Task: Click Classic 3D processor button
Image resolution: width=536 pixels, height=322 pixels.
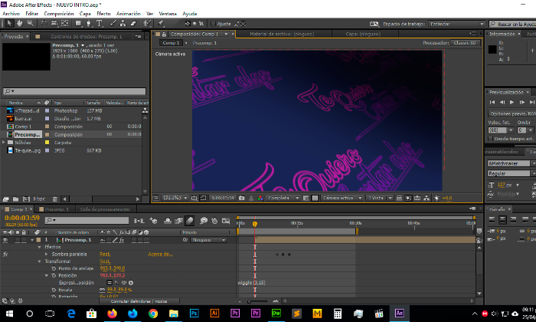Action: point(465,43)
